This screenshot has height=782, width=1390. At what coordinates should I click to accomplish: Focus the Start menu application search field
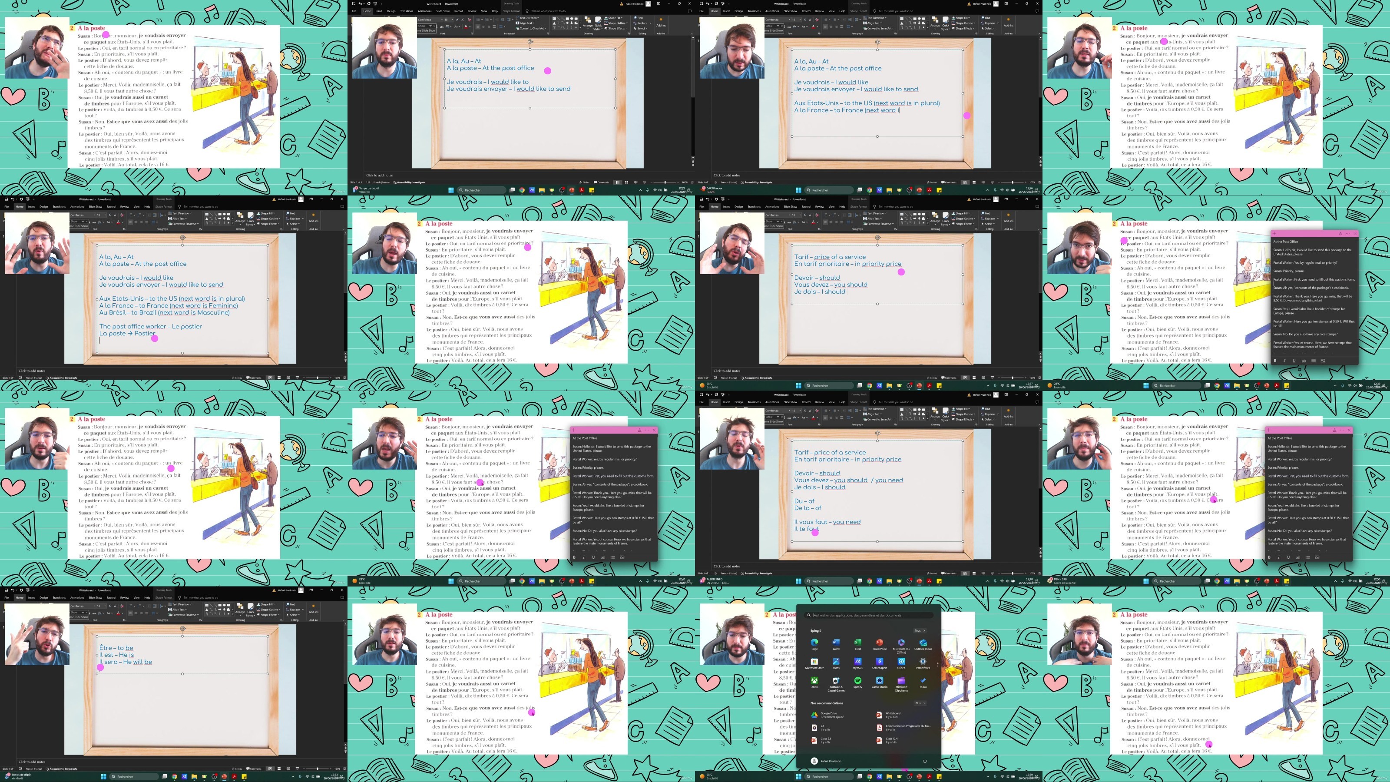[869, 615]
